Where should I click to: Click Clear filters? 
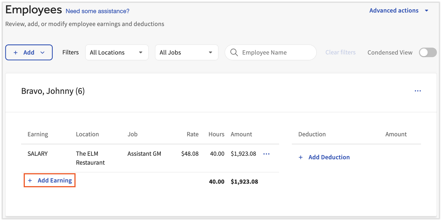pos(340,53)
